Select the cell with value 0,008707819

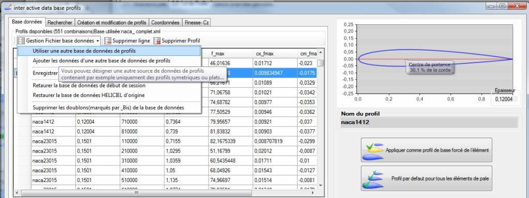275,141
